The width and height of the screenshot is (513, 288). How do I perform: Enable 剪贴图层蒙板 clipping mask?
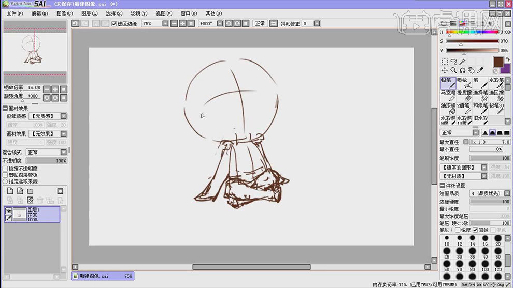[x=5, y=175]
